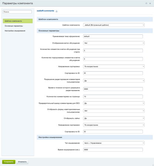Select Шаблон компонента in the sidebar
The height and width of the screenshot is (166, 154).
pos(18,21)
